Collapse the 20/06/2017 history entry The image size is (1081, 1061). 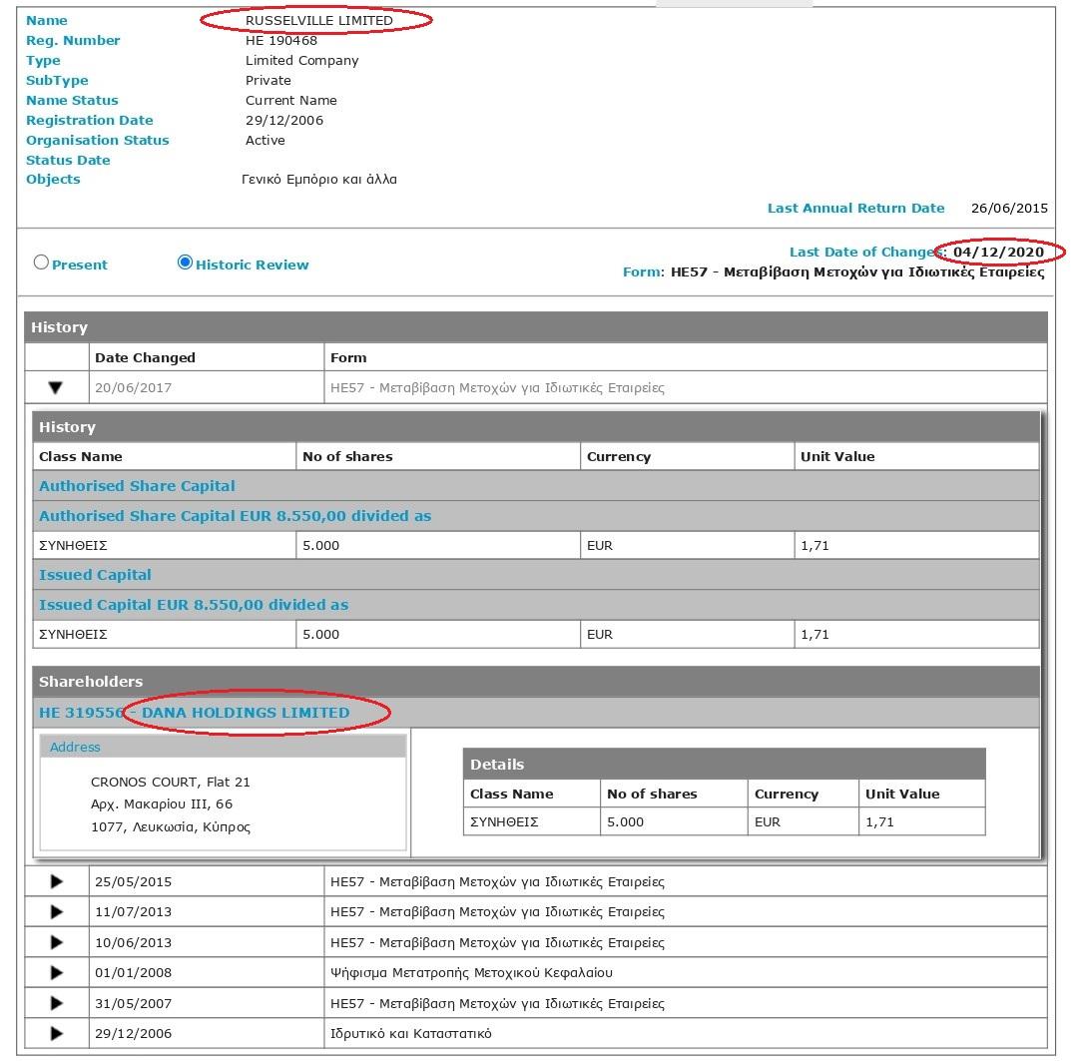[56, 388]
